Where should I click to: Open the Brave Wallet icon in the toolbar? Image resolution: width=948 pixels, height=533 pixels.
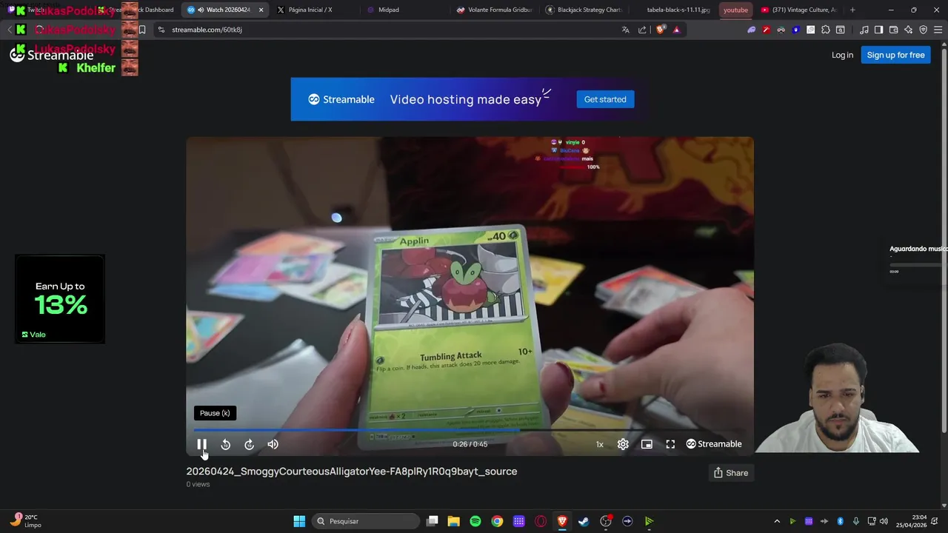click(x=893, y=30)
